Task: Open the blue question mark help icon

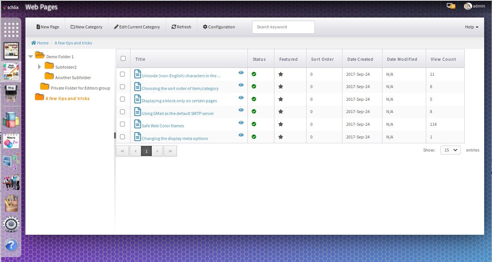Action: point(11,245)
